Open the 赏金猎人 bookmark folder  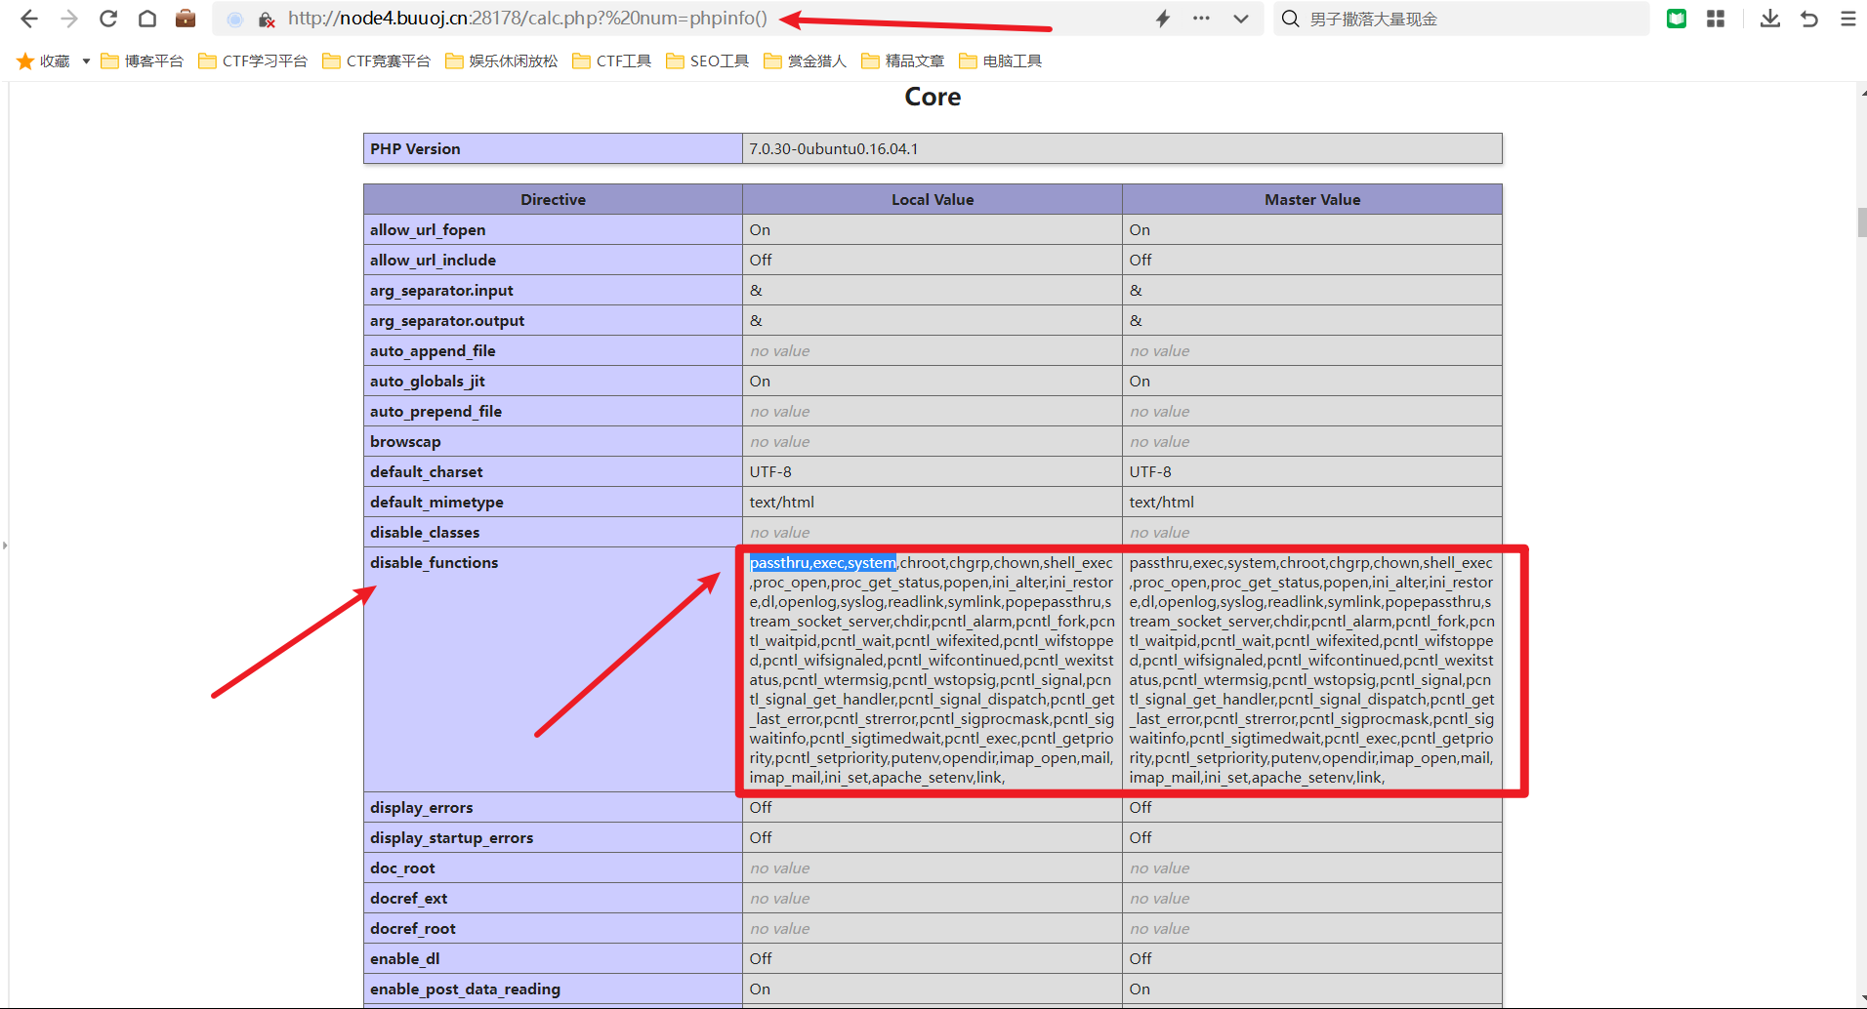[x=805, y=61]
